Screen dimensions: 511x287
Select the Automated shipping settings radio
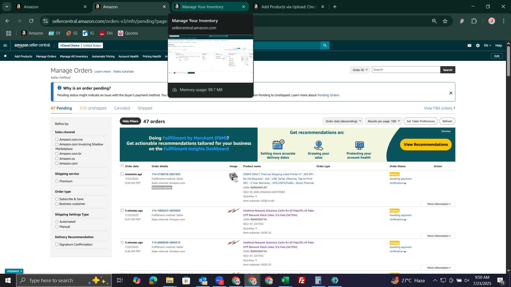(x=57, y=222)
